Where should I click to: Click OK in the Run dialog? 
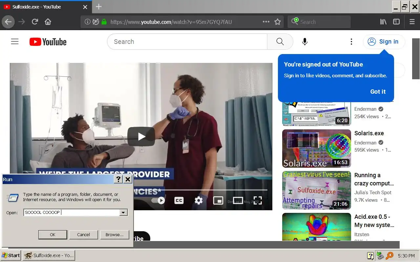(52, 234)
